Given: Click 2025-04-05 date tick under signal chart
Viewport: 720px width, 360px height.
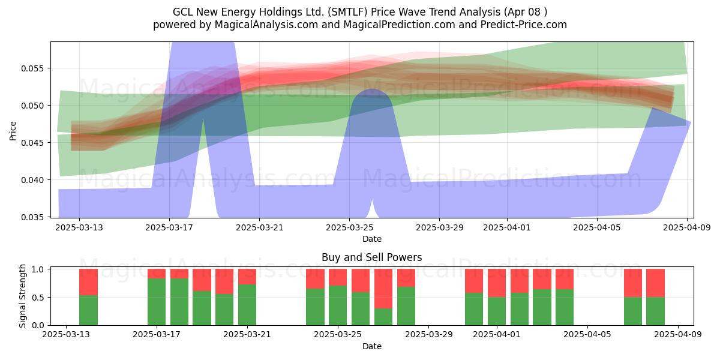Looking at the screenshot, I should [588, 335].
